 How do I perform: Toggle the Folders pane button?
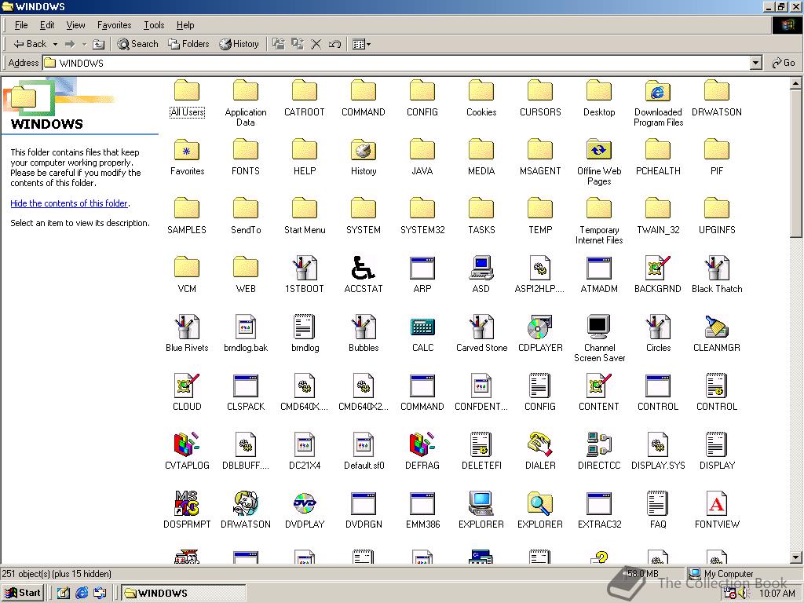click(188, 45)
